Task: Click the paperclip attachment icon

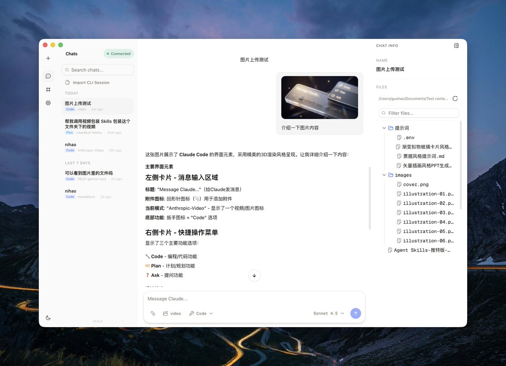Action: [153, 314]
